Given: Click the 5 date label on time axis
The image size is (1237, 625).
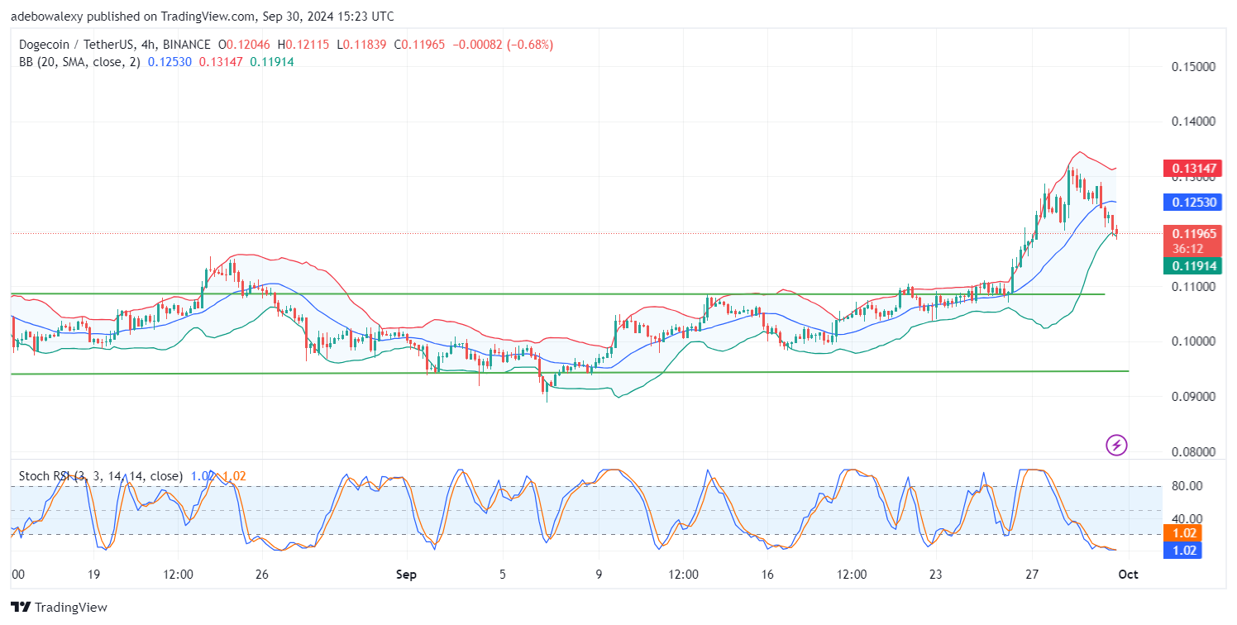Looking at the screenshot, I should 501,575.
